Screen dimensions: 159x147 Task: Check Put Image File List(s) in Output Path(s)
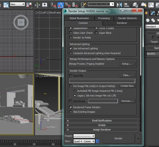pos(71,86)
